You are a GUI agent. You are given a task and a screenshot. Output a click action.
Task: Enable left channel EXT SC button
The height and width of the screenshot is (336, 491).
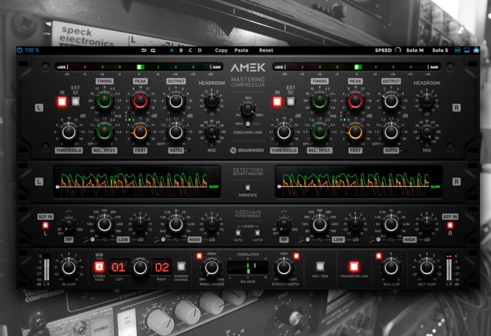click(75, 102)
